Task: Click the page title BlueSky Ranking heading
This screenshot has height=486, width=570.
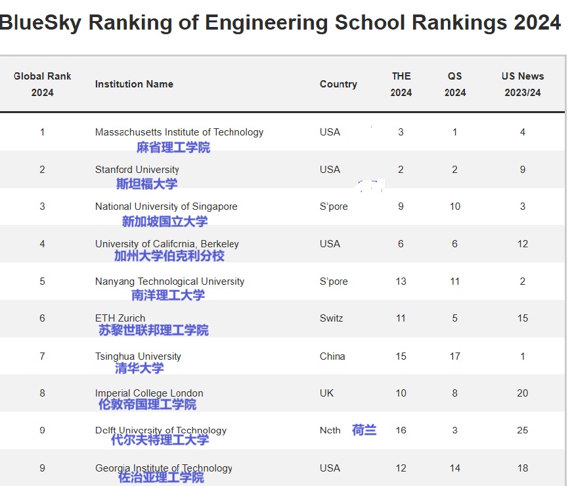Action: click(280, 22)
